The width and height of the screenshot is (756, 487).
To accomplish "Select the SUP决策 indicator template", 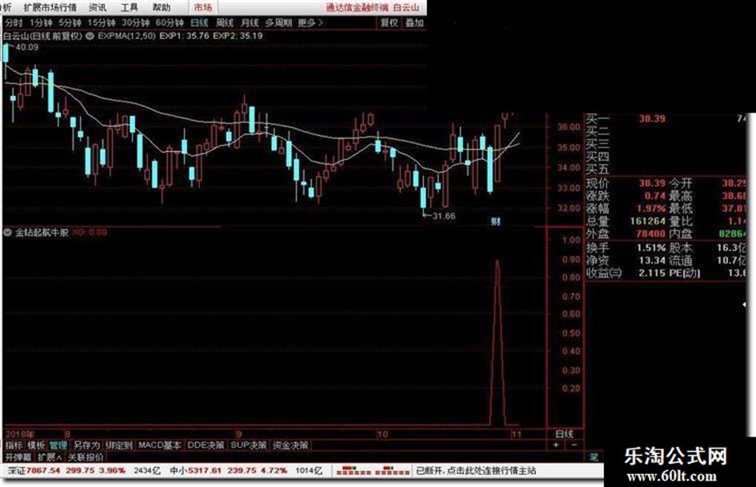I will [x=248, y=445].
